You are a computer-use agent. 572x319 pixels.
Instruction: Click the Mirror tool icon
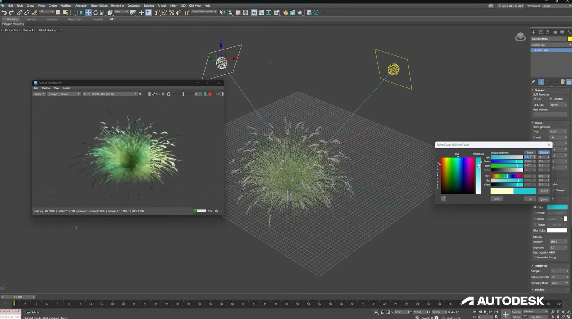(222, 12)
